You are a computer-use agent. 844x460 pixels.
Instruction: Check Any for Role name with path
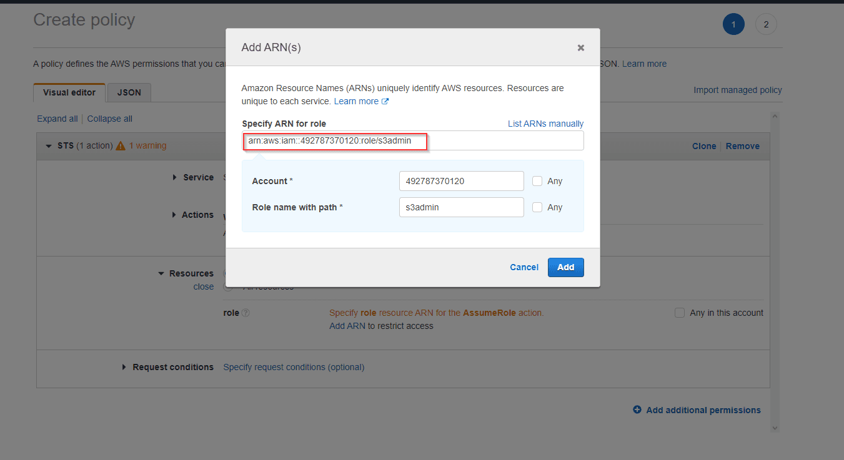pyautogui.click(x=537, y=207)
